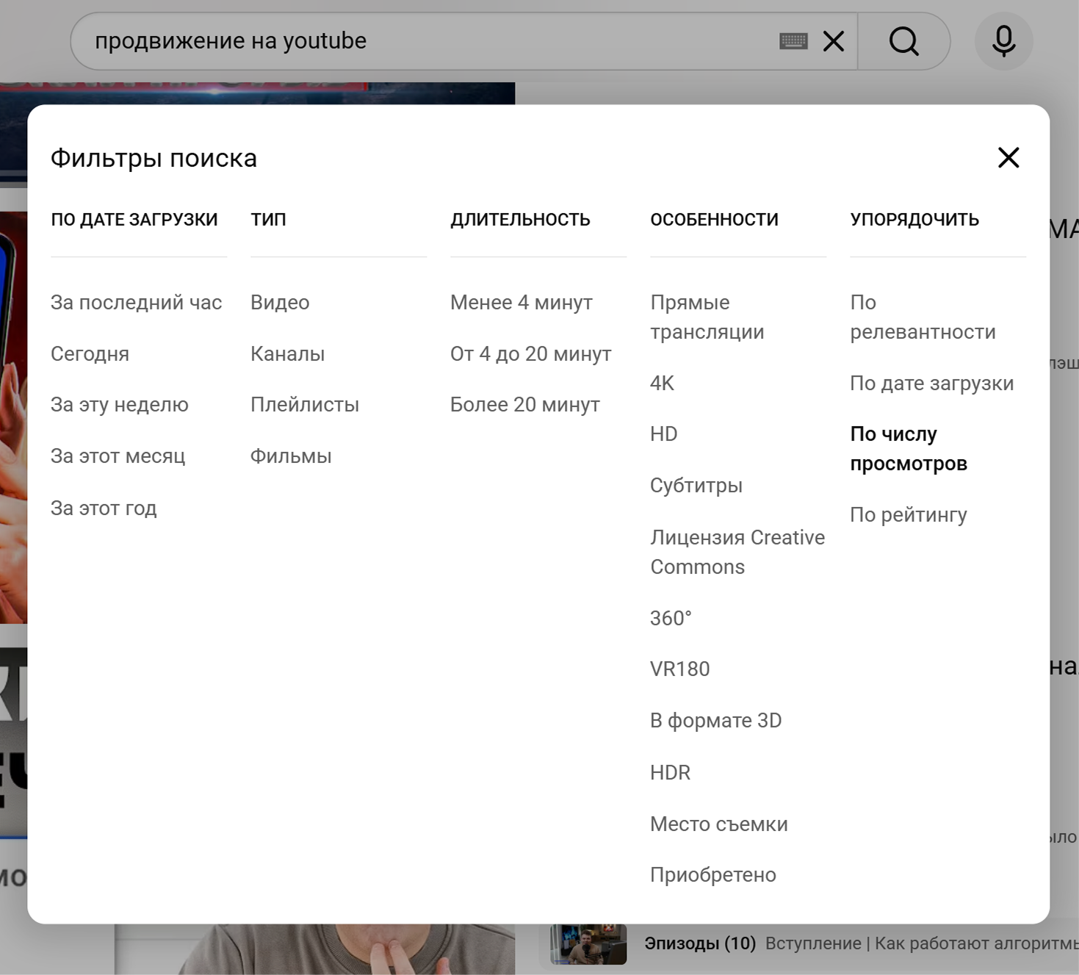
Task: Apply the Лицензия Creative Commons filter
Action: (x=737, y=552)
